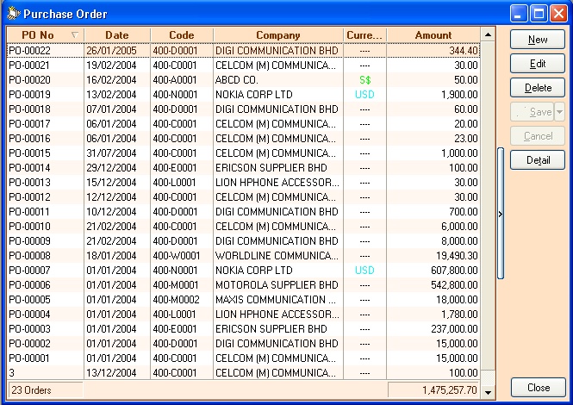Click the amount 607,800.00
Screen dimensions: 573x405
coord(454,270)
